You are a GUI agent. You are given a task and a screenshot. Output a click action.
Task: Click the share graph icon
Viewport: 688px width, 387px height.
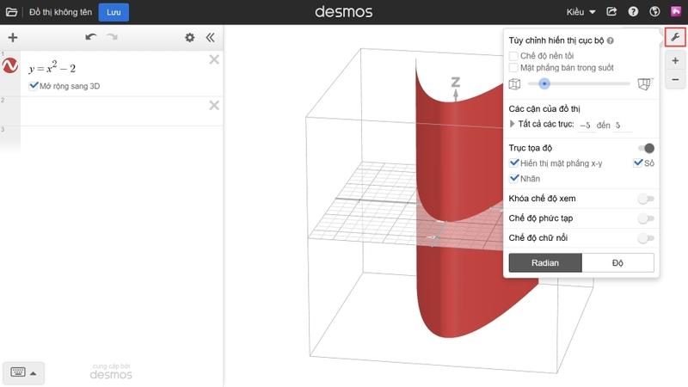[611, 12]
